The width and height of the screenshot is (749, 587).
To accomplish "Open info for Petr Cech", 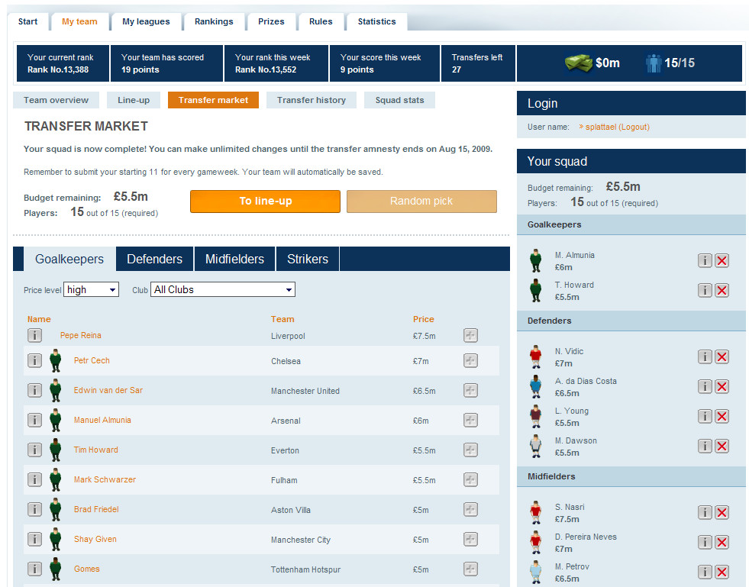I will (x=34, y=360).
